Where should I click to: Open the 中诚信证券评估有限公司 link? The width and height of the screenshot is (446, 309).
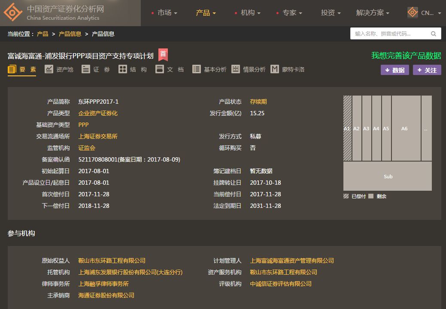tap(281, 284)
